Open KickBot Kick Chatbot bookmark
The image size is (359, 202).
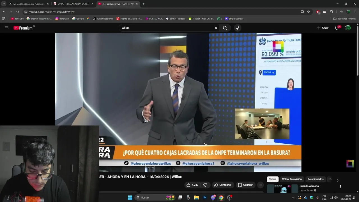201,19
